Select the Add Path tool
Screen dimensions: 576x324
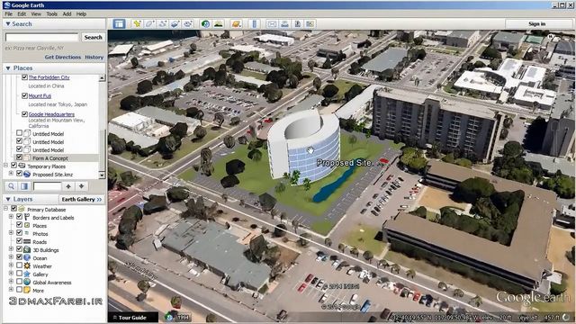[x=162, y=24]
